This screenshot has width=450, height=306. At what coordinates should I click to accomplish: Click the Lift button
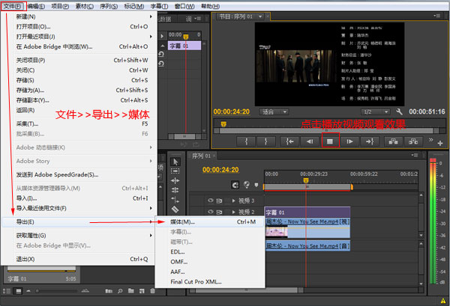point(393,141)
